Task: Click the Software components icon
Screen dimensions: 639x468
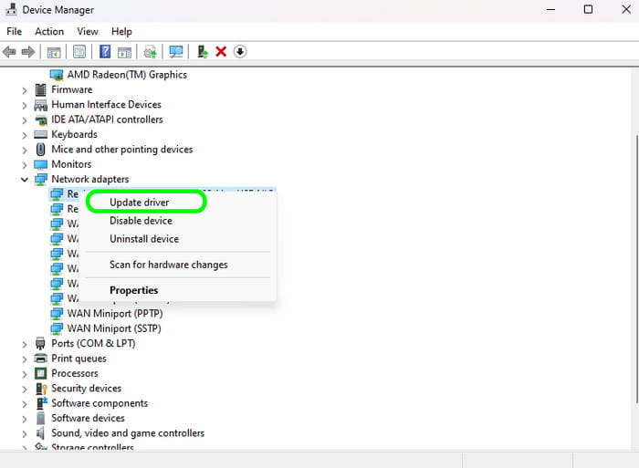Action: (42, 403)
